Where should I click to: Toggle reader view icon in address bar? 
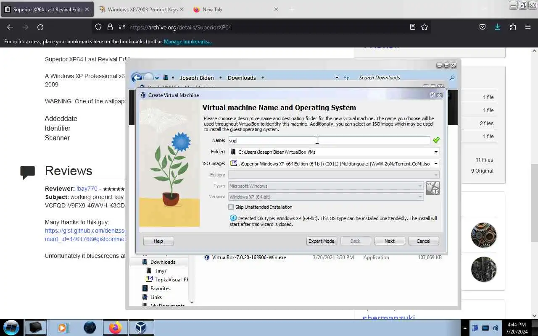(413, 27)
